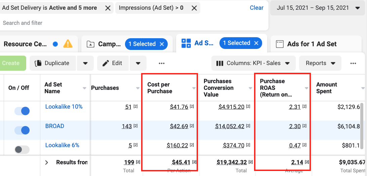The image size is (367, 176).
Task: Open the BROAD ad set link
Action: tap(54, 126)
